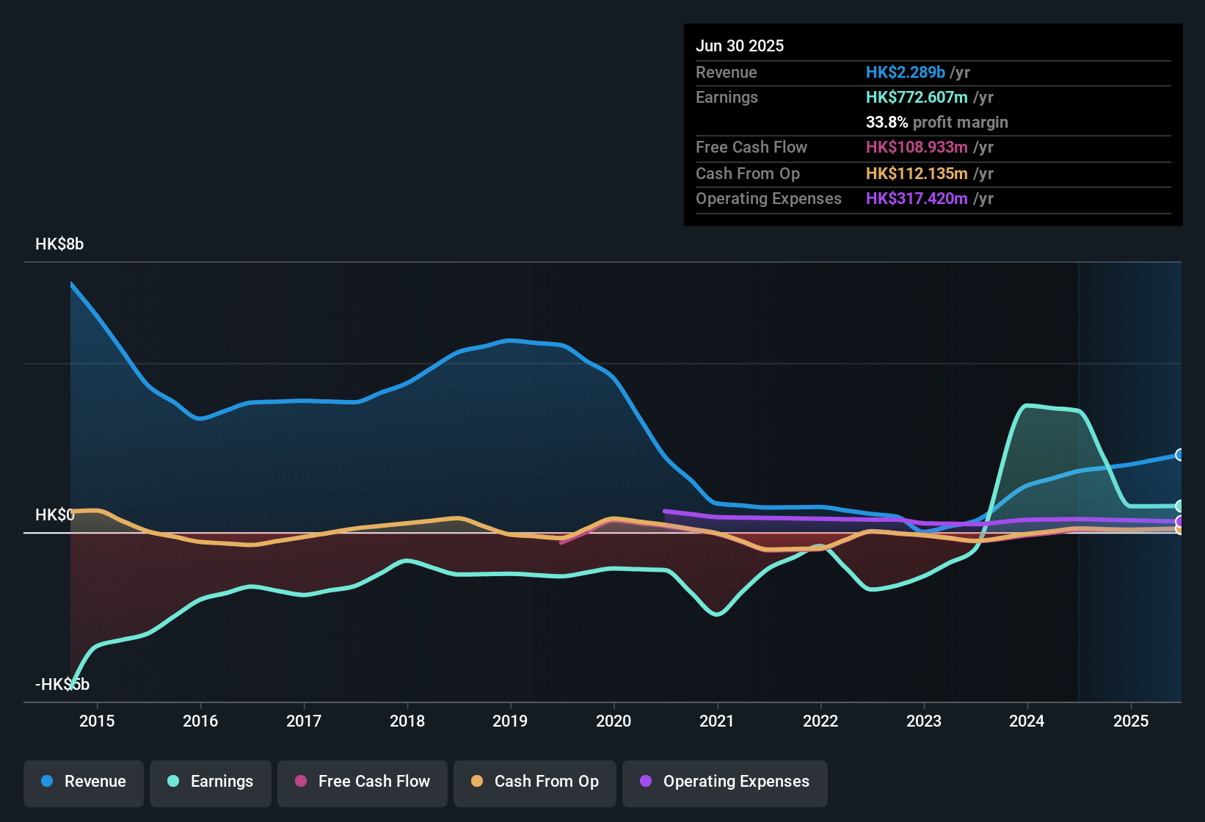The width and height of the screenshot is (1205, 822).
Task: Select the 2015 label on the x-axis
Action: pyautogui.click(x=97, y=721)
